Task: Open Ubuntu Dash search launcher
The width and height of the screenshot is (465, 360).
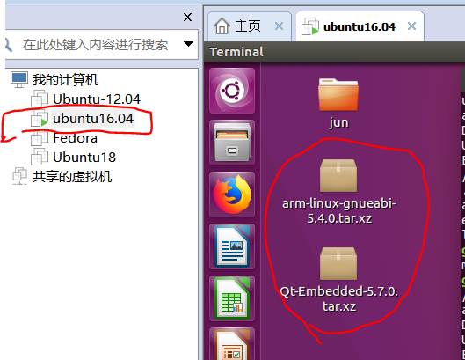Action: click(x=232, y=91)
